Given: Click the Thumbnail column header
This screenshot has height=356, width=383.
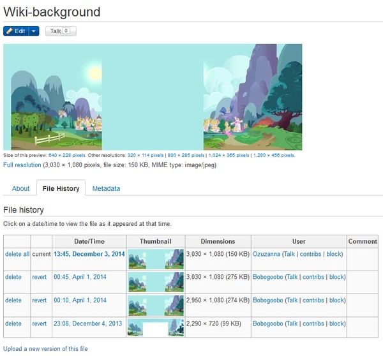Looking at the screenshot, I should [x=156, y=242].
